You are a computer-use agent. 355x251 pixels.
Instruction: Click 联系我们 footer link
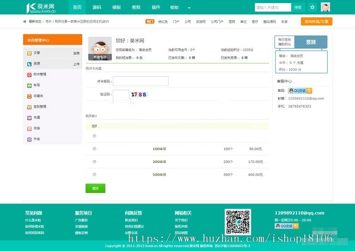pyautogui.click(x=131, y=220)
